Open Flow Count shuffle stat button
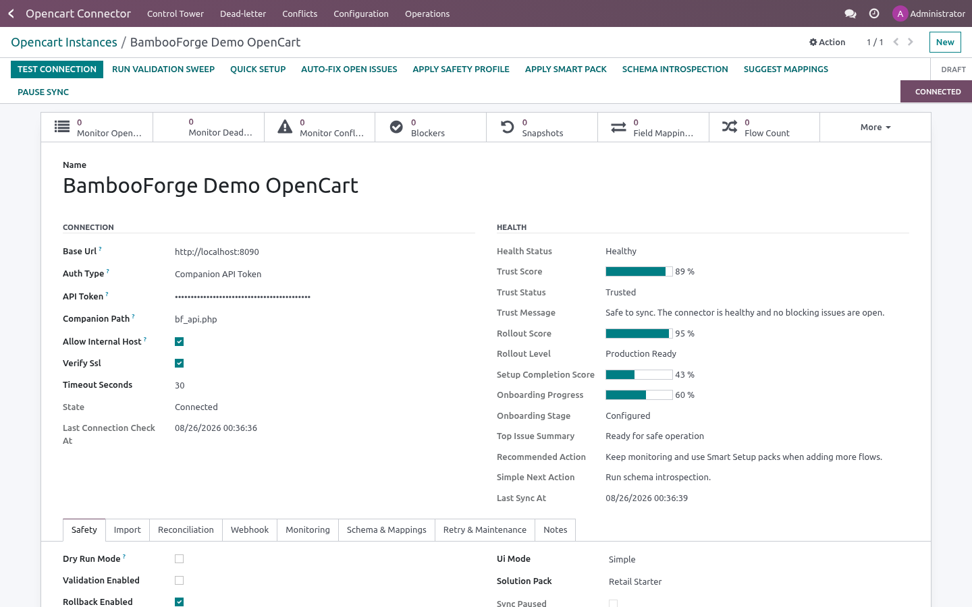 point(764,127)
